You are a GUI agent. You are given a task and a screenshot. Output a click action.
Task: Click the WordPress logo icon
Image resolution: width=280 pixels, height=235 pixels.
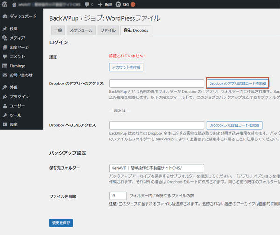click(5, 4)
